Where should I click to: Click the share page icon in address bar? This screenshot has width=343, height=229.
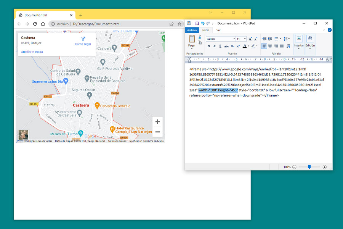(171, 24)
